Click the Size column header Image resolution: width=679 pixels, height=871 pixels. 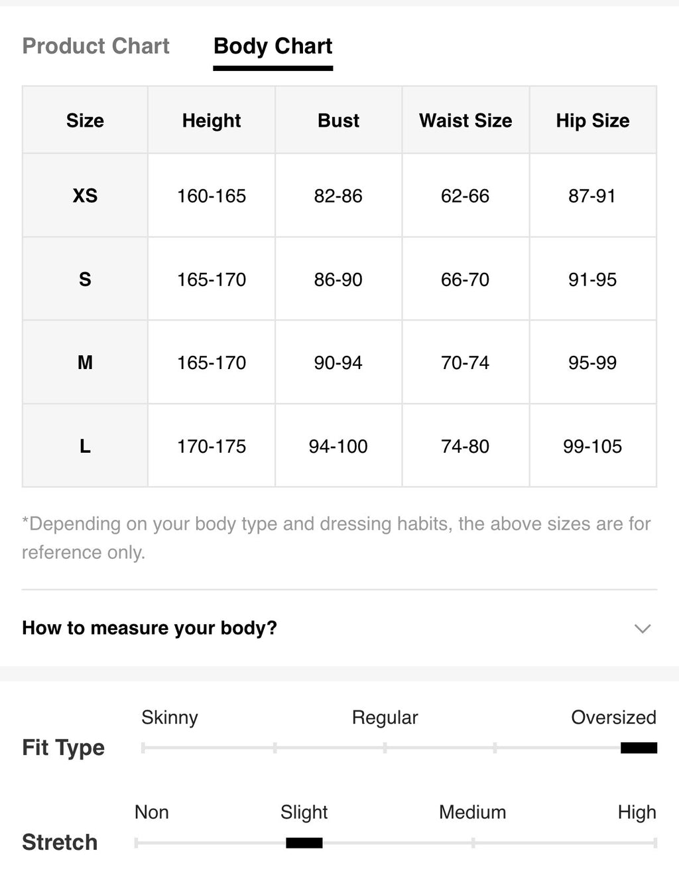(85, 120)
